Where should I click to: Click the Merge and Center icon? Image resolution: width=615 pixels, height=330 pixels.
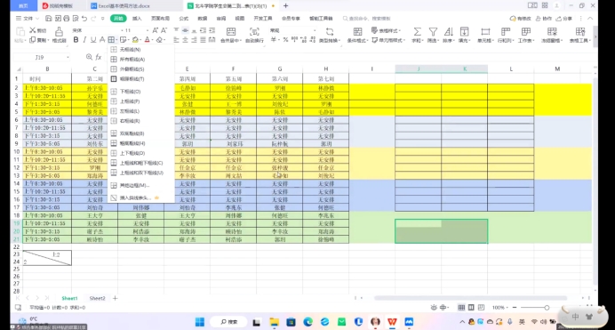pos(231,34)
